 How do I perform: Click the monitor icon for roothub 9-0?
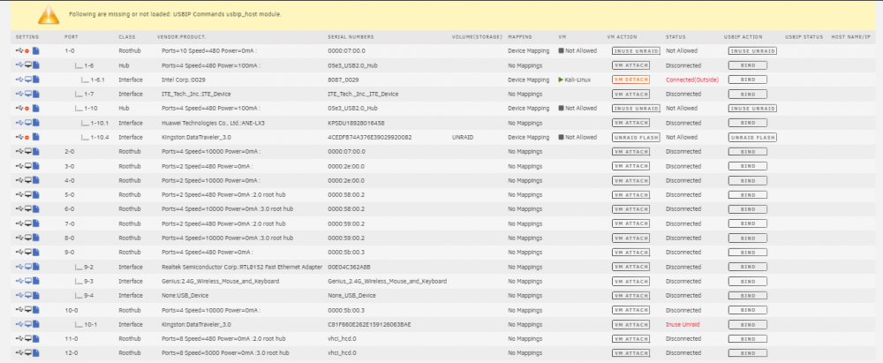coord(27,252)
